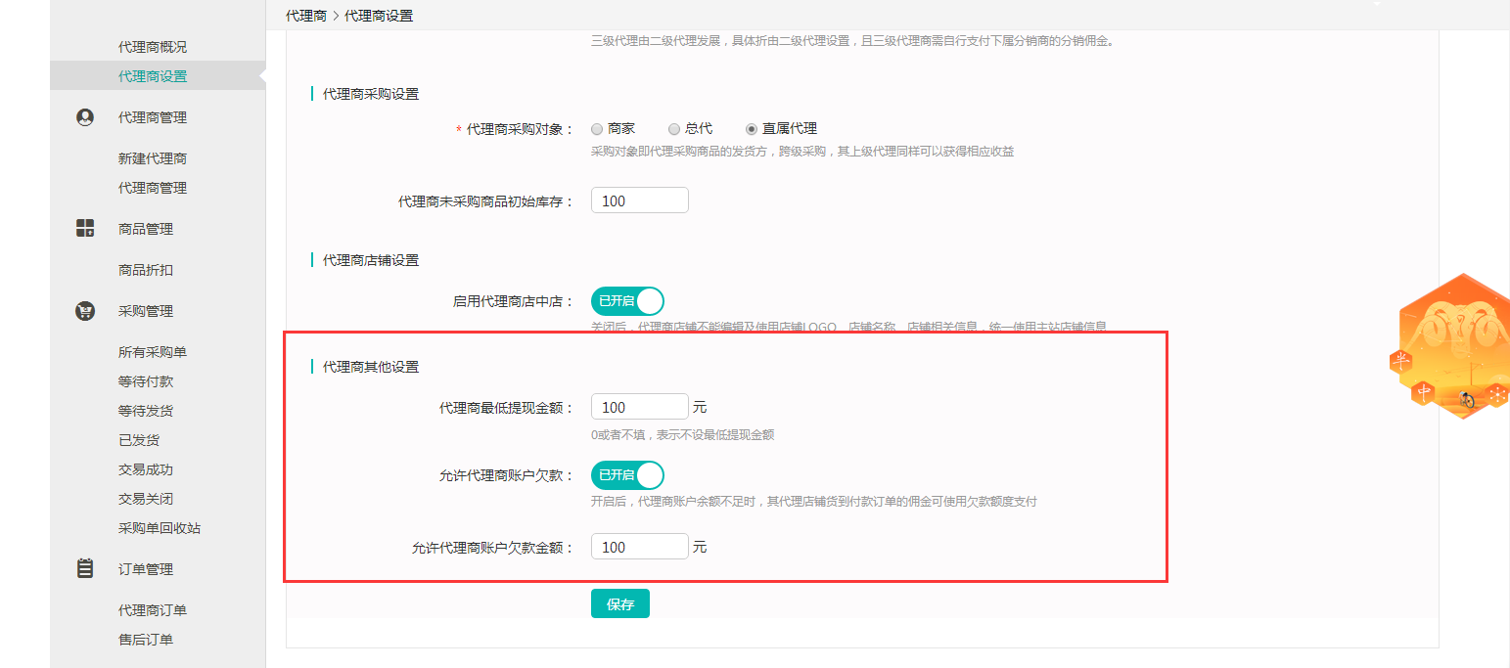Toggle the 启用代理商店中店 switch
Screen dimensions: 1510x668
[627, 301]
